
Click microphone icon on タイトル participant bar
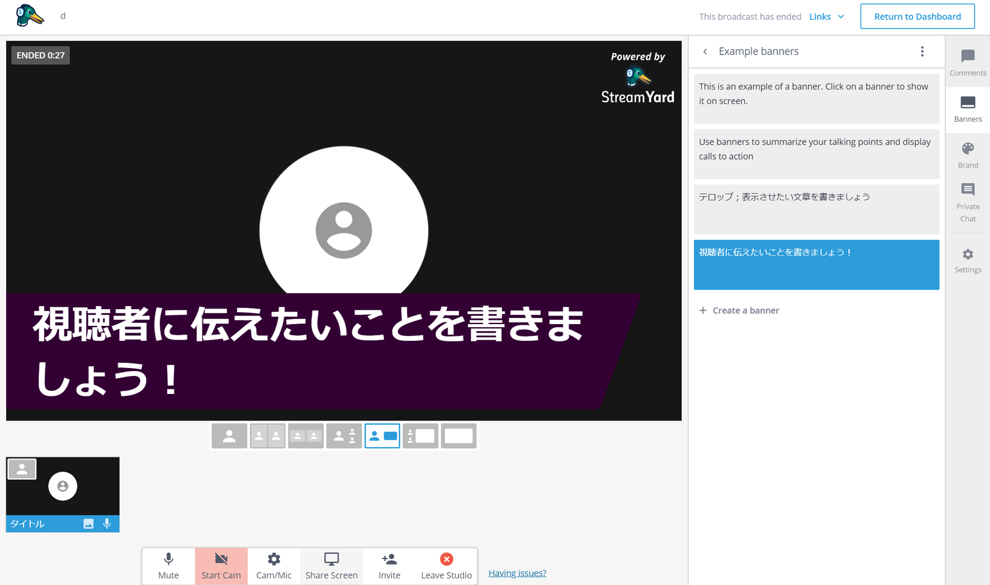click(x=107, y=524)
